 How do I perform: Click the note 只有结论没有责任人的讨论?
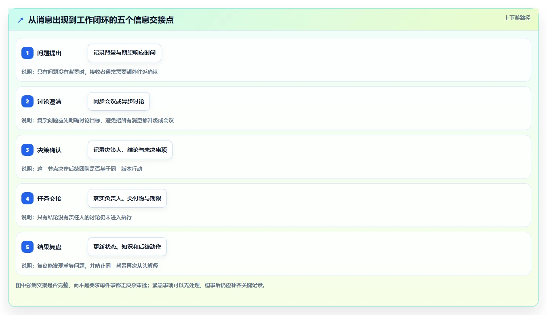tap(69, 217)
